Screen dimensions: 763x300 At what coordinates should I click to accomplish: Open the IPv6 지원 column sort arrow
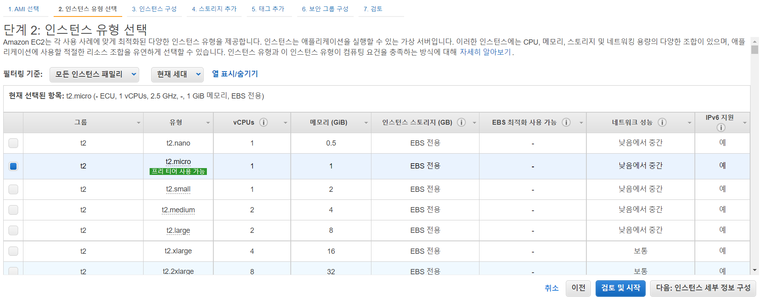click(745, 123)
